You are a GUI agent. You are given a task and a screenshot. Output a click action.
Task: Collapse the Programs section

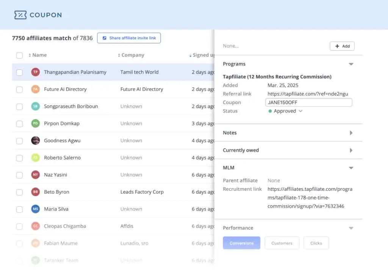point(351,64)
